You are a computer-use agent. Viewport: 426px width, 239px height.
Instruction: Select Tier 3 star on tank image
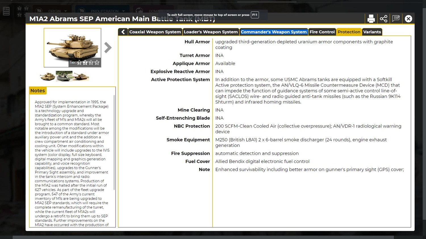click(91, 63)
